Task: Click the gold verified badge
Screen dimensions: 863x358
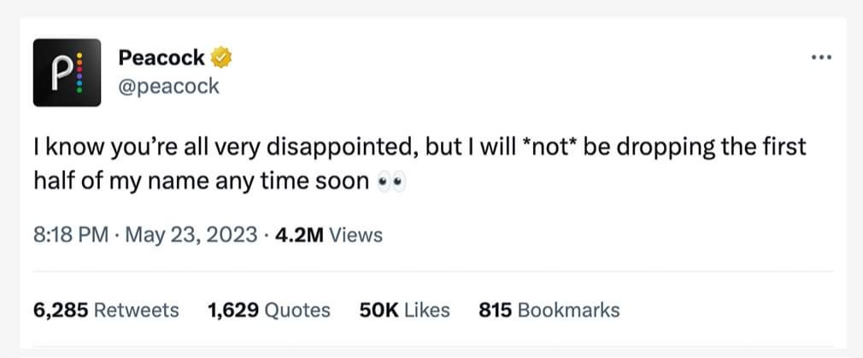Action: point(221,58)
